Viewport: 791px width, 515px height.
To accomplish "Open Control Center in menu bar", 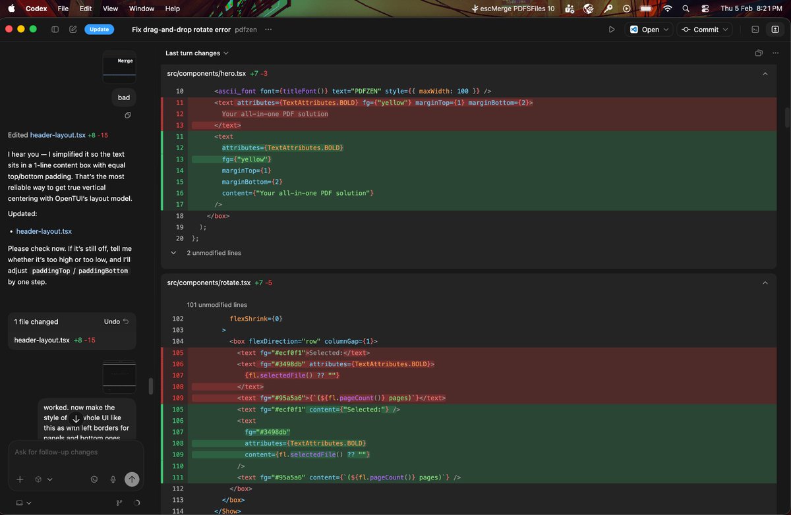I will coord(705,9).
